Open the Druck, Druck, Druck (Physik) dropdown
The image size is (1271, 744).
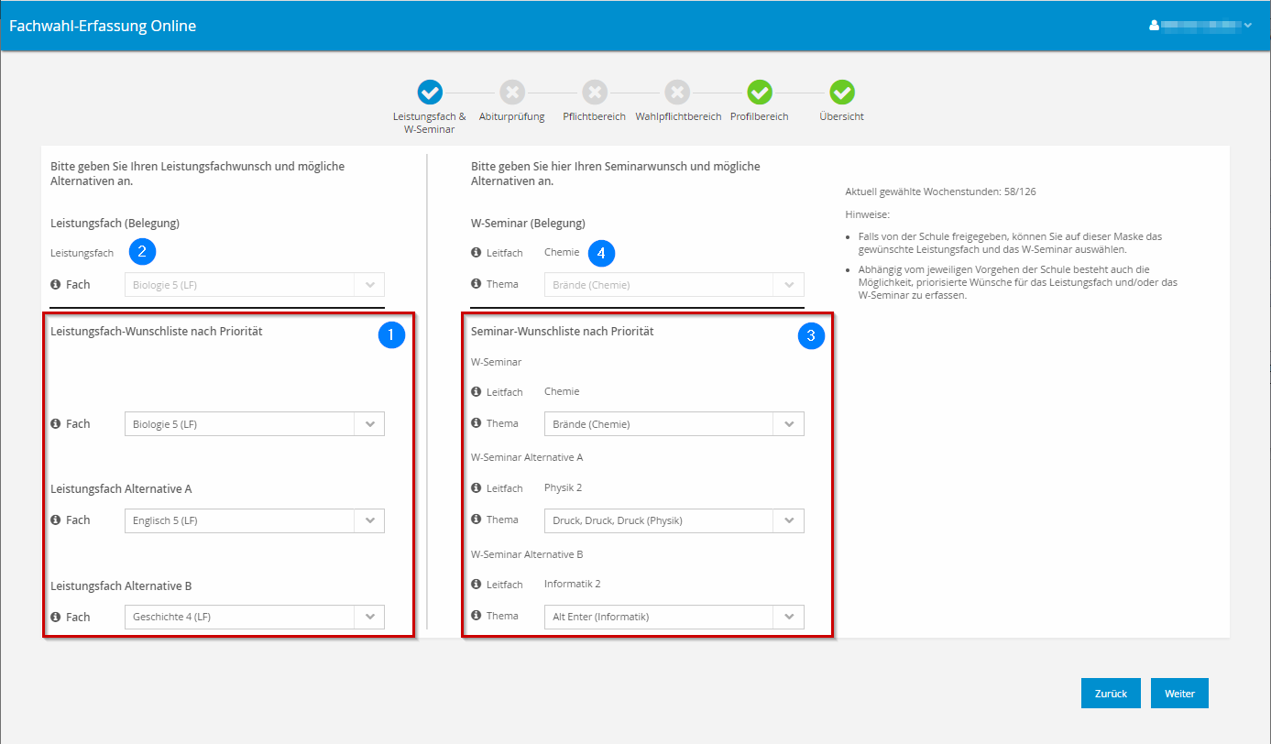click(674, 520)
